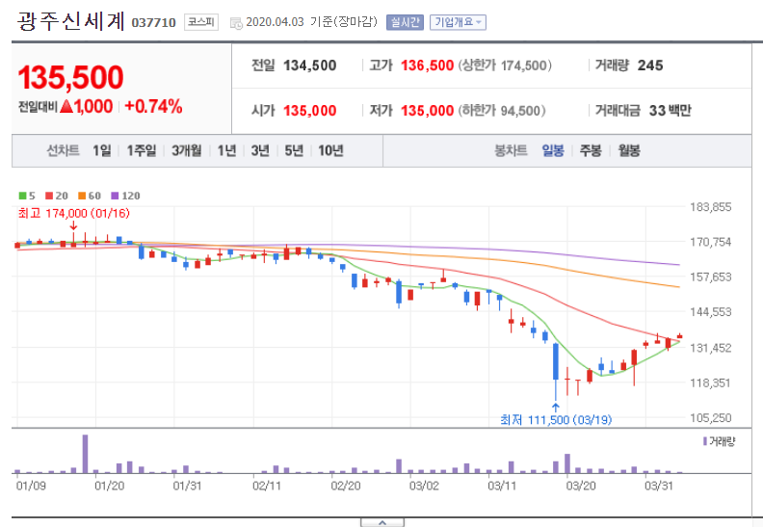Click the 실시간 real-time button
Viewport: 763px width, 527px height.
(405, 22)
